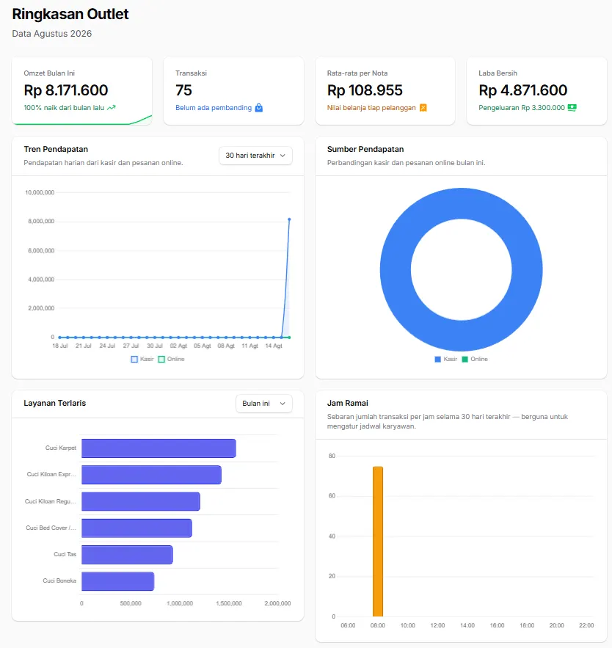Click the 2,000,000 x-axis label in Layanan Terlaris
The width and height of the screenshot is (612, 648).
point(277,604)
